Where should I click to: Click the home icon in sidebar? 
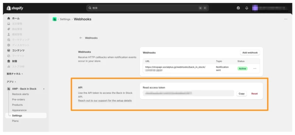[8, 18]
